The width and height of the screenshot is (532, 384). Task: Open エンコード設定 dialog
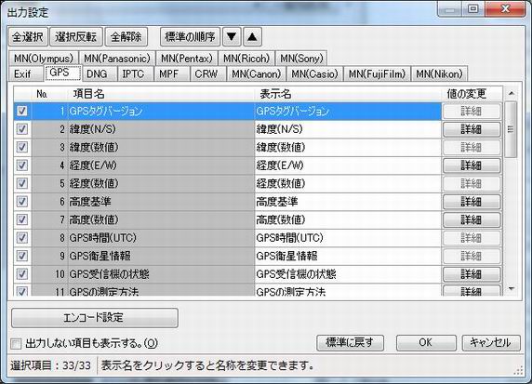94,317
